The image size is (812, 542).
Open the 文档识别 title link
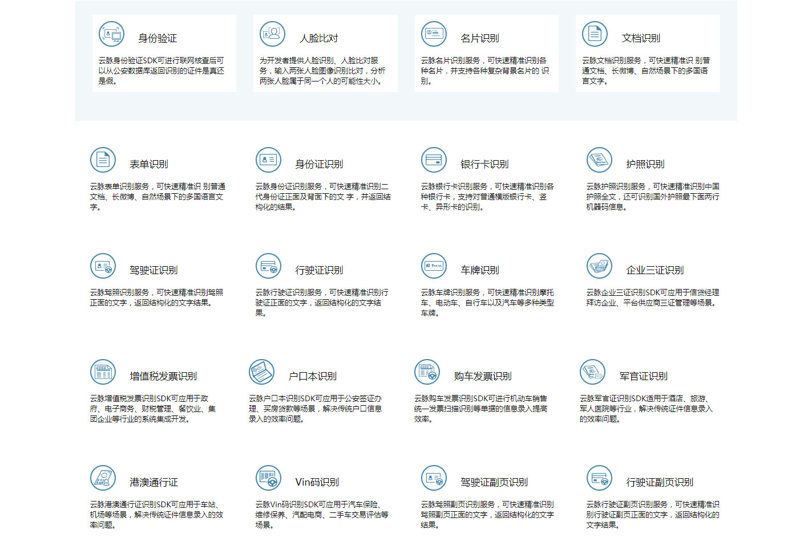coord(641,38)
